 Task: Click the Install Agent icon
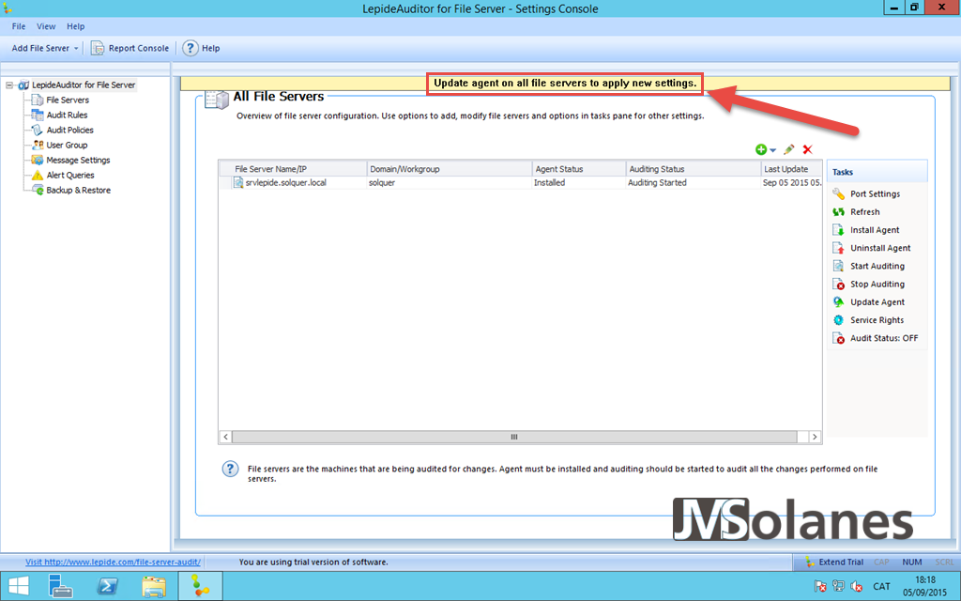click(x=838, y=230)
